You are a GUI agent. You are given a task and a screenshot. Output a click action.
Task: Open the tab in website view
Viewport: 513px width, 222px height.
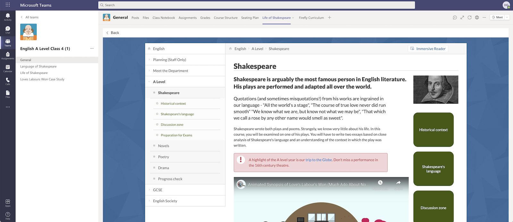(477, 18)
